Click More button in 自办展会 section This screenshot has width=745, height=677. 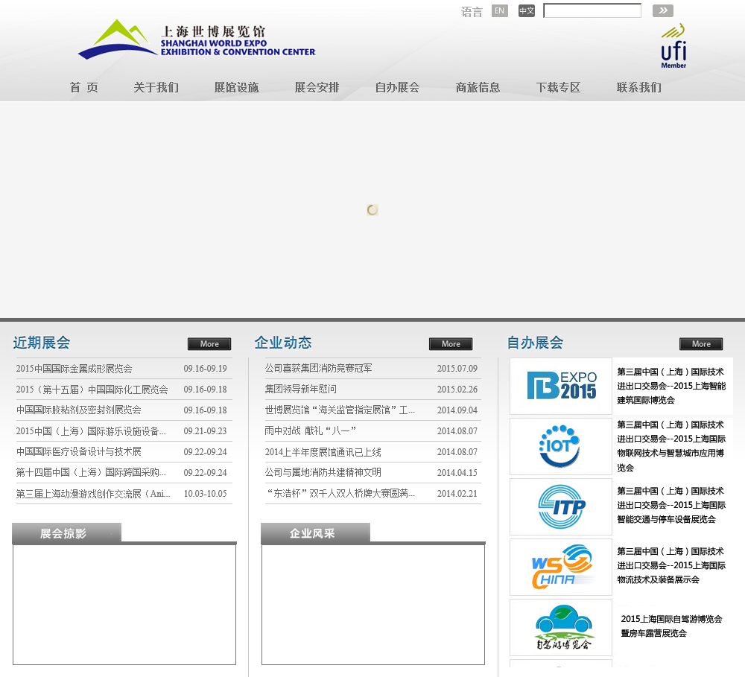[x=701, y=344]
